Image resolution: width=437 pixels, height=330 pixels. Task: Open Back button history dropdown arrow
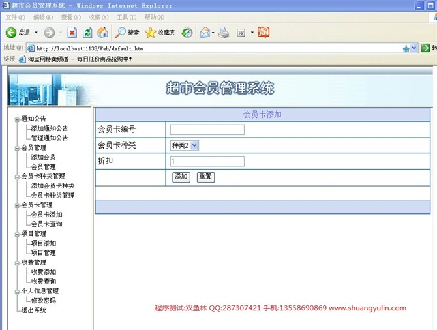click(37, 33)
